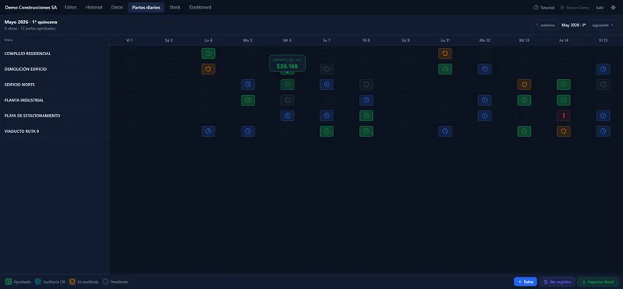Open Viaducto Ruta 9 approved part on Ju 7
The height and width of the screenshot is (289, 623).
326,131
